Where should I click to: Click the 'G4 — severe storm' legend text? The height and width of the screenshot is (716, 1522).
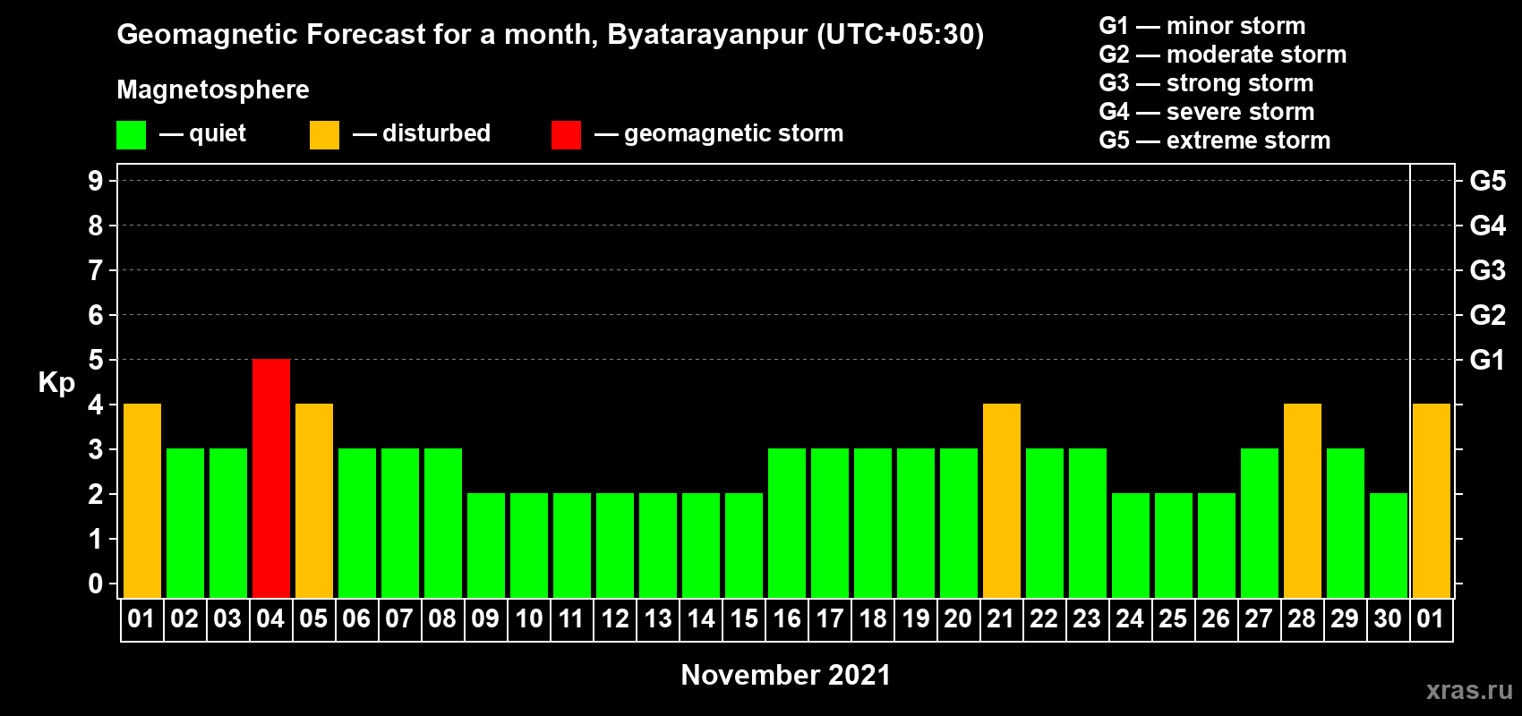point(1207,112)
